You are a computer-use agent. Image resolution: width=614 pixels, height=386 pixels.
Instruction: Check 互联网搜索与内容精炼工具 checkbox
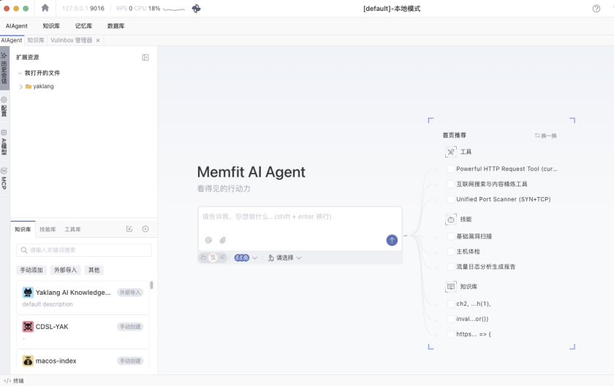tap(451, 184)
